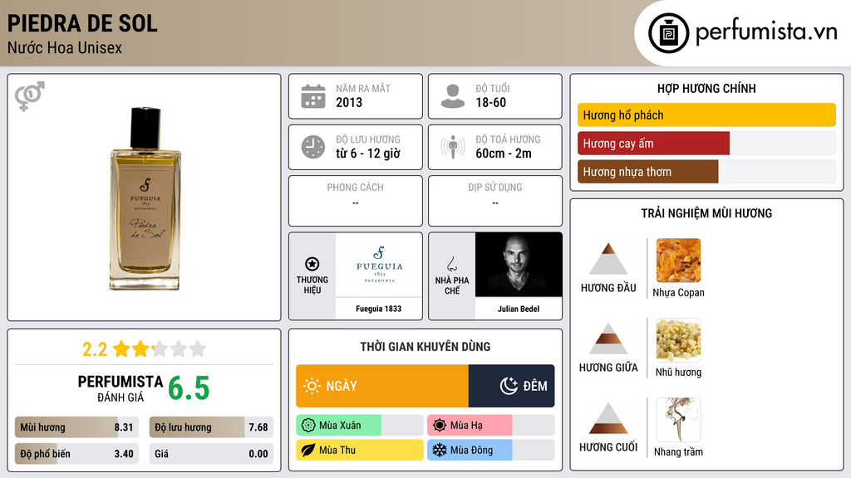Click the Hợp hương chính heading

tap(706, 88)
